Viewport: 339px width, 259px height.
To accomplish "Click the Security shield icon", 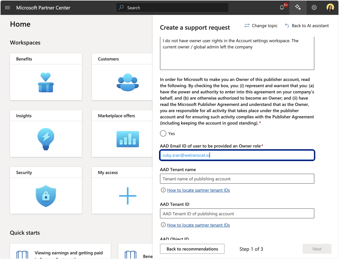I will [x=46, y=196].
